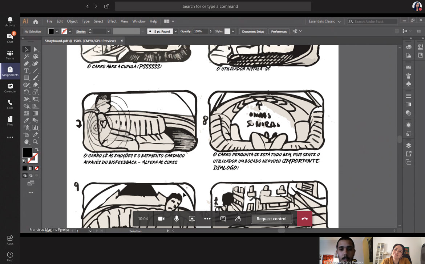Open meeting conversation chat
The height and width of the screenshot is (264, 425).
point(223,219)
